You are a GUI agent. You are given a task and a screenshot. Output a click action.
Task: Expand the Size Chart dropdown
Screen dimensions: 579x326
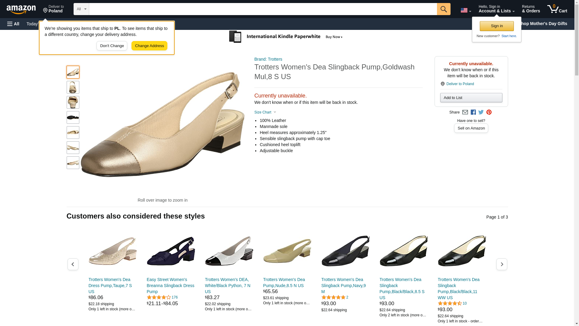[x=265, y=112]
